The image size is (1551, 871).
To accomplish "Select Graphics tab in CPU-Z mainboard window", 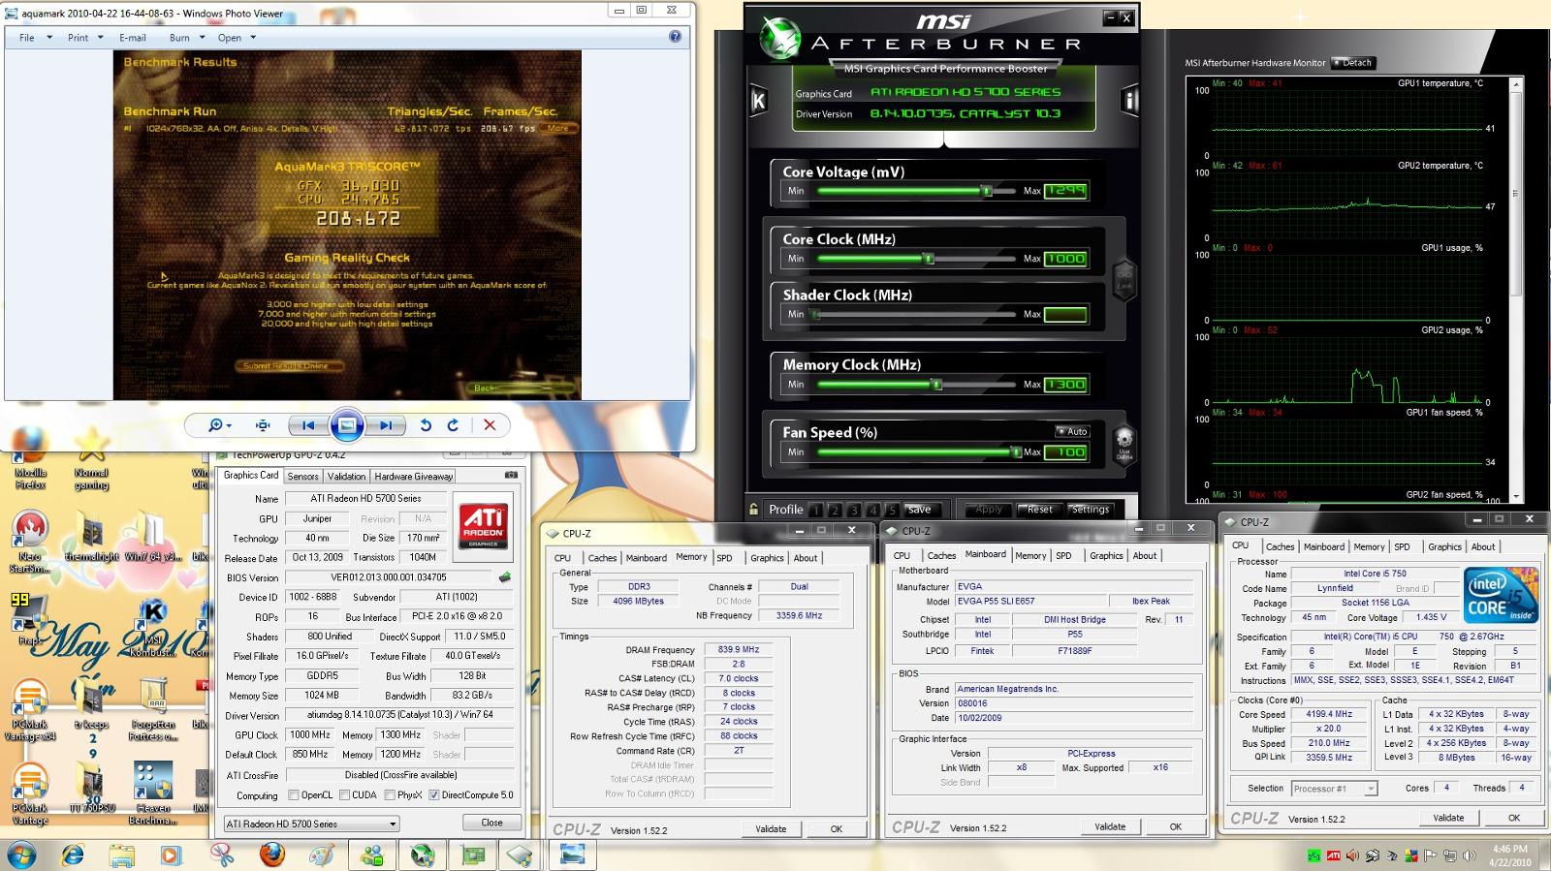I will (1106, 555).
